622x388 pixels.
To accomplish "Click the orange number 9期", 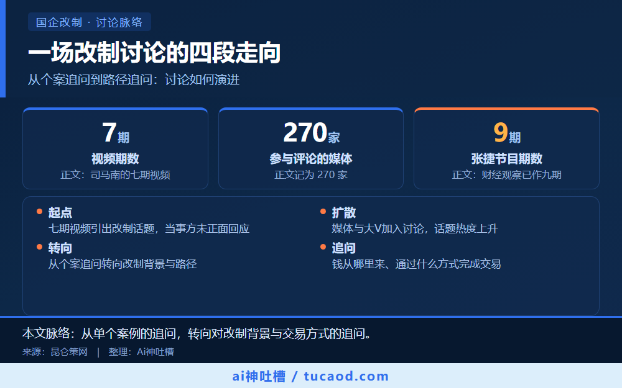I will point(506,133).
